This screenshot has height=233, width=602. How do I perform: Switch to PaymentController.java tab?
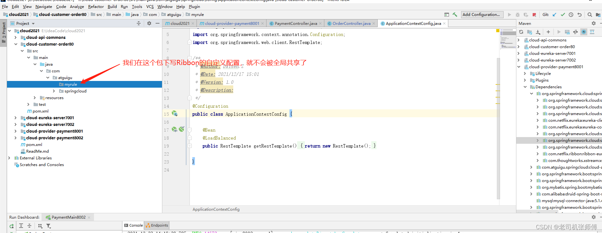296,23
